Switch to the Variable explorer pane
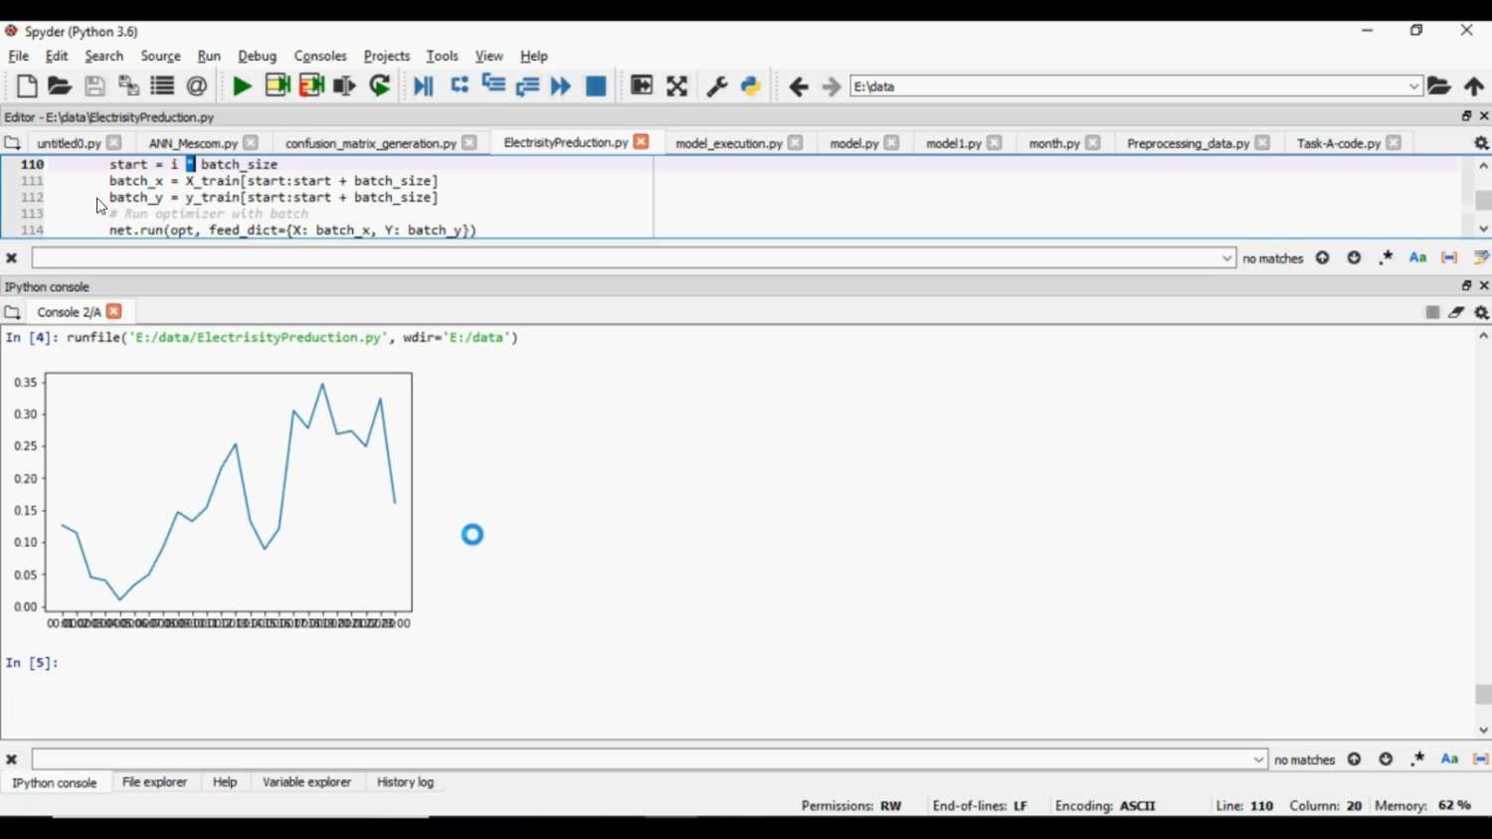 306,782
